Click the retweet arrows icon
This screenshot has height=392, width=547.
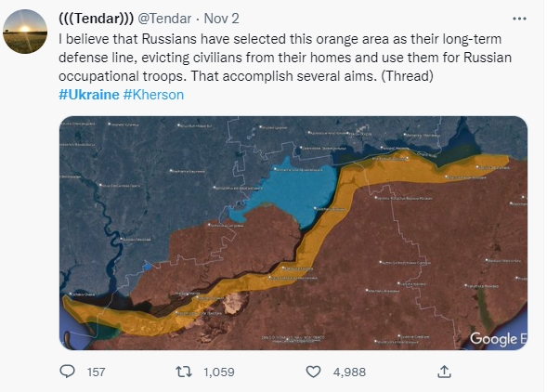click(x=184, y=372)
